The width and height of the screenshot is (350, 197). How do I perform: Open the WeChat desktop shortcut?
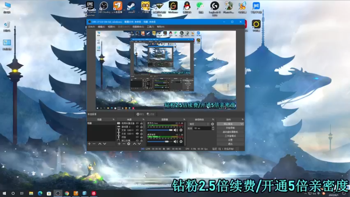[x=201, y=7]
